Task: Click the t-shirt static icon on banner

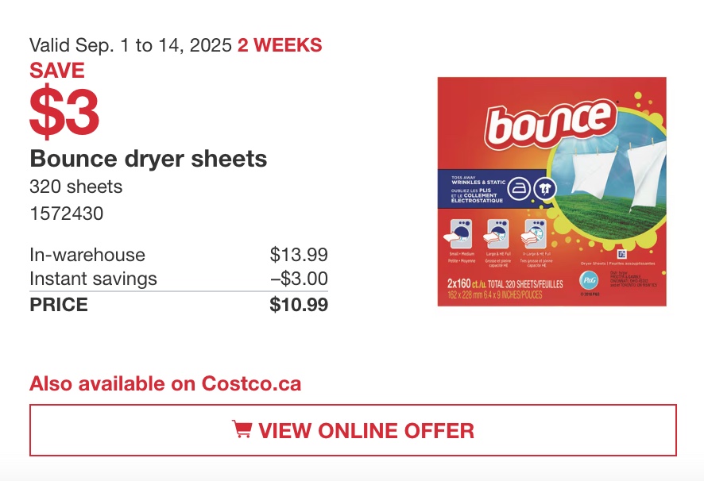Action: (544, 189)
